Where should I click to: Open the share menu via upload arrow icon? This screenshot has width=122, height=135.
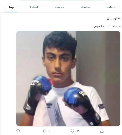[102, 131]
